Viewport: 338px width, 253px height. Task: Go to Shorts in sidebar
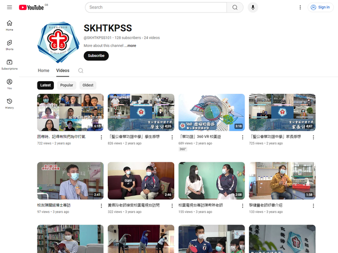[10, 45]
